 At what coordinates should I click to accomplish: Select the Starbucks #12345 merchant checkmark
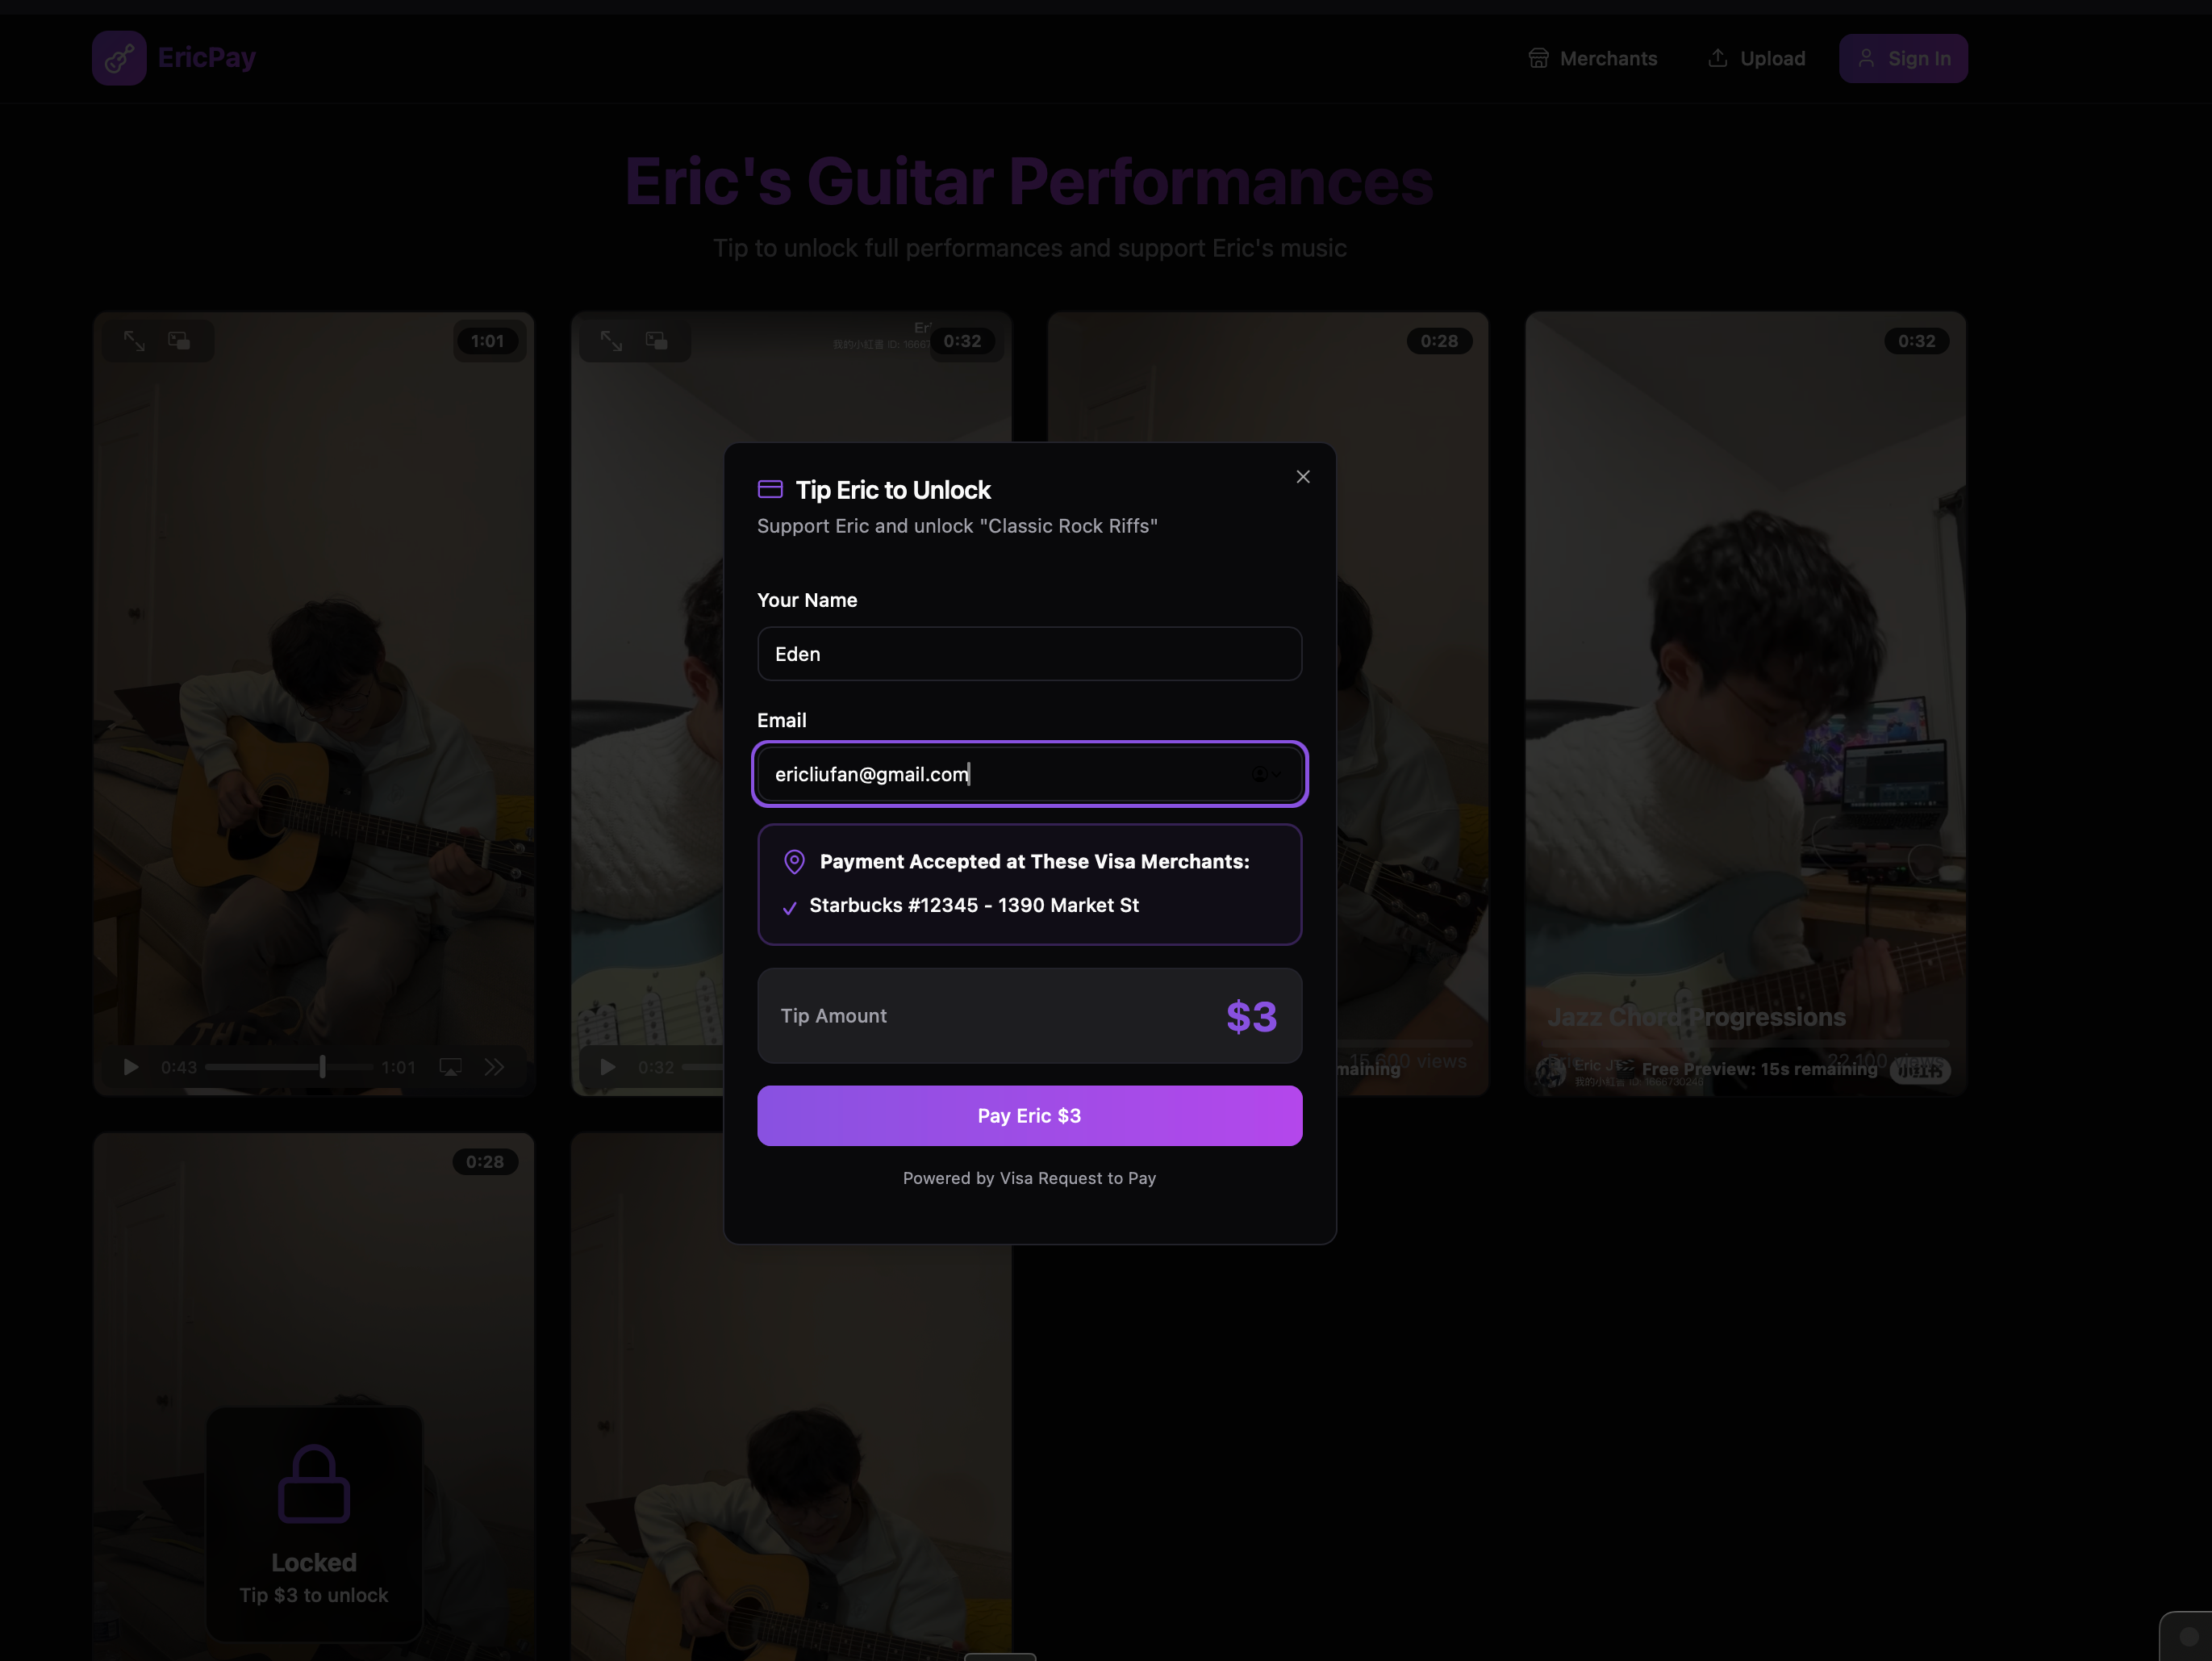point(789,907)
